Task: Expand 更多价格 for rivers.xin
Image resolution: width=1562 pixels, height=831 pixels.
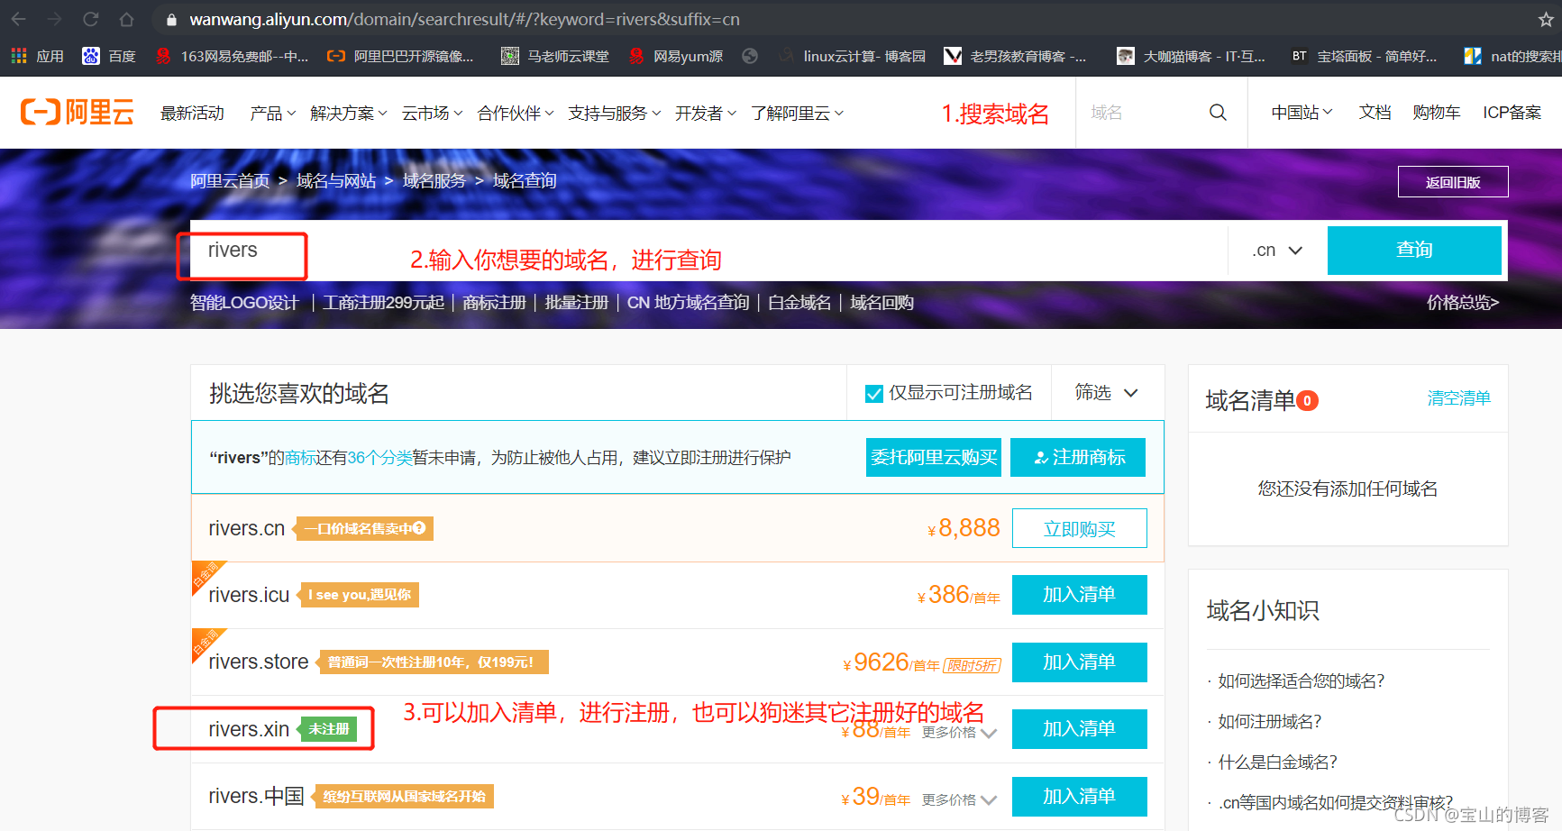Action: tap(959, 733)
